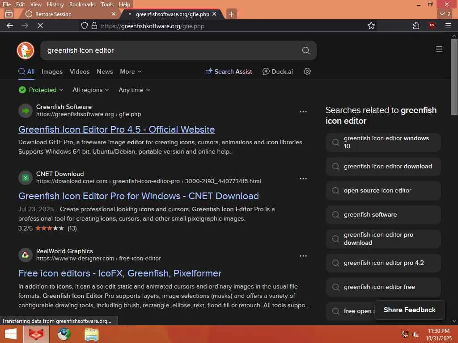Click the uBlock Origin toolbar icon
The image size is (458, 343).
pyautogui.click(x=432, y=25)
